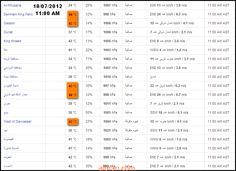
Task: Click the highlighted 44 °C Dammam temperature cell
Action: [x=72, y=14]
